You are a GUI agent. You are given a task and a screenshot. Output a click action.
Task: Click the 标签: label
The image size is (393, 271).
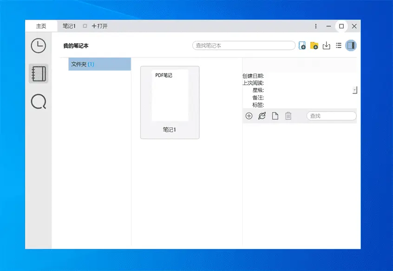coord(258,105)
